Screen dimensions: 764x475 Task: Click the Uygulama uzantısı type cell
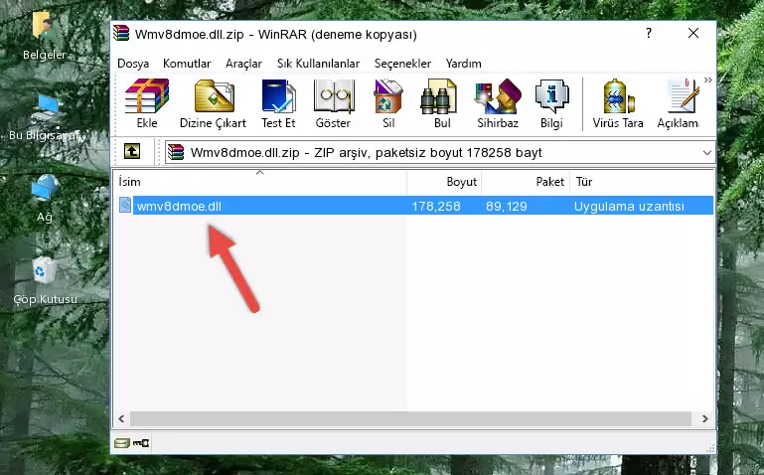pos(629,206)
